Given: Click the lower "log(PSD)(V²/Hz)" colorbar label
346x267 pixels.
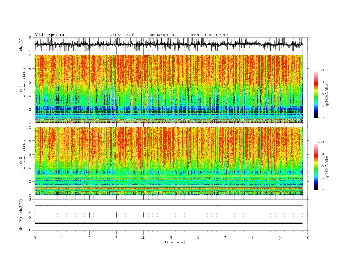Looking at the screenshot, I should (327, 167).
